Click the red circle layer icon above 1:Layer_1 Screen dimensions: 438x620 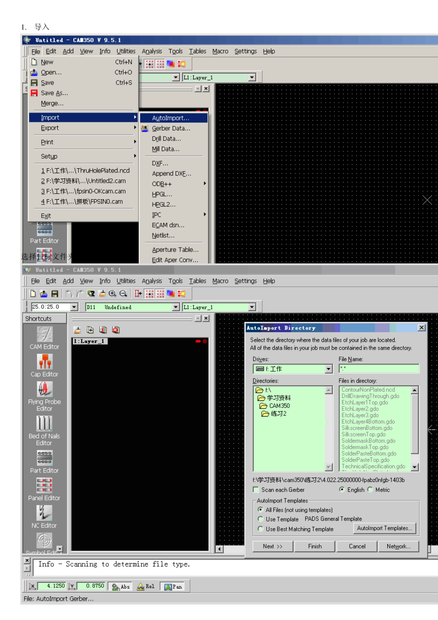coord(116,330)
